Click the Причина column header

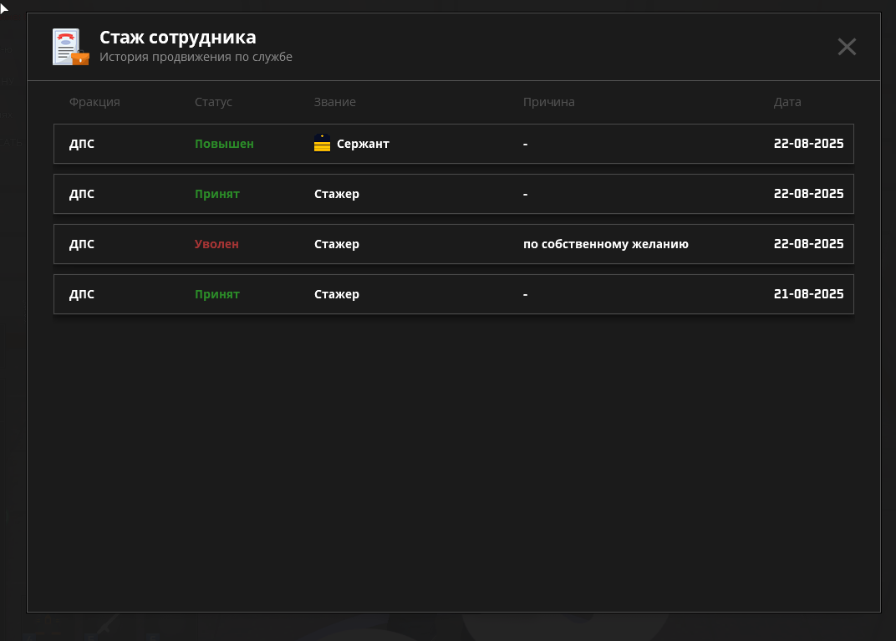[548, 102]
